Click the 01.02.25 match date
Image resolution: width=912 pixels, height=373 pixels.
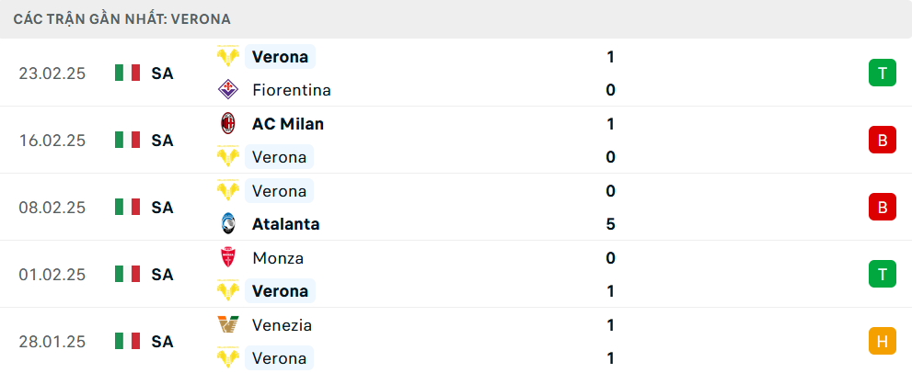52,275
